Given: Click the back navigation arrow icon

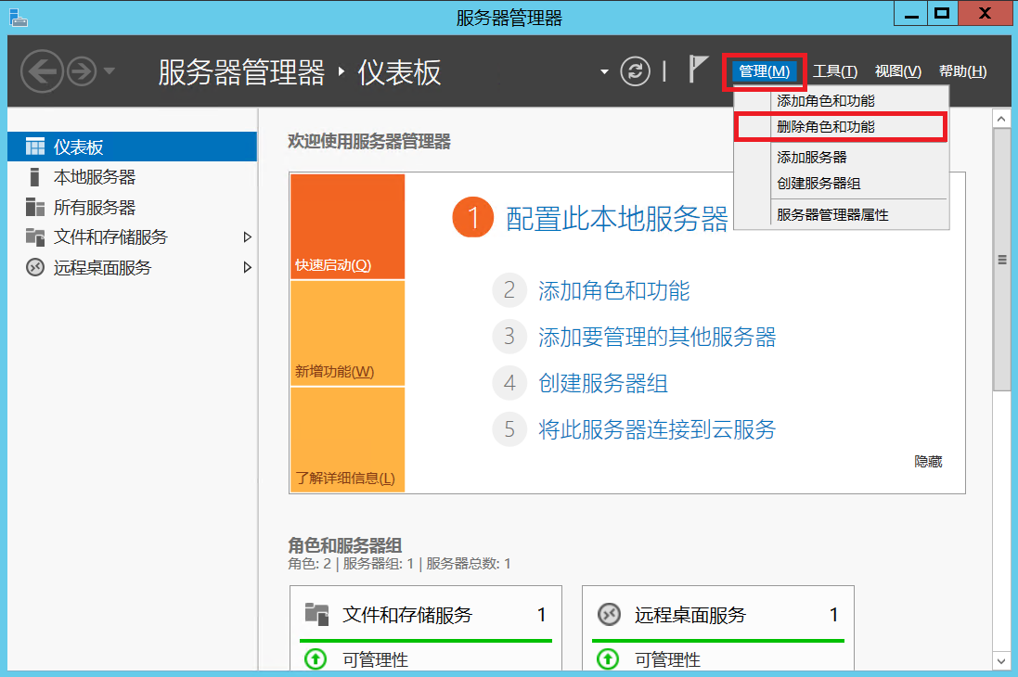Looking at the screenshot, I should pyautogui.click(x=42, y=71).
